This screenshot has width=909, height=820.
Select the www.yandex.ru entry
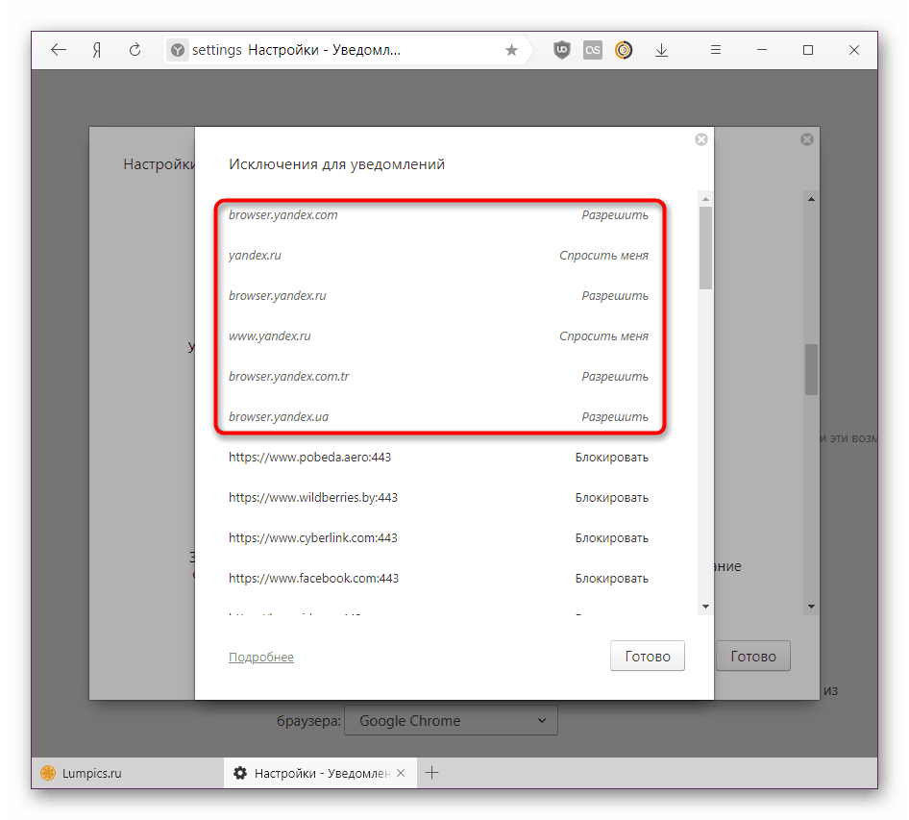tap(270, 336)
